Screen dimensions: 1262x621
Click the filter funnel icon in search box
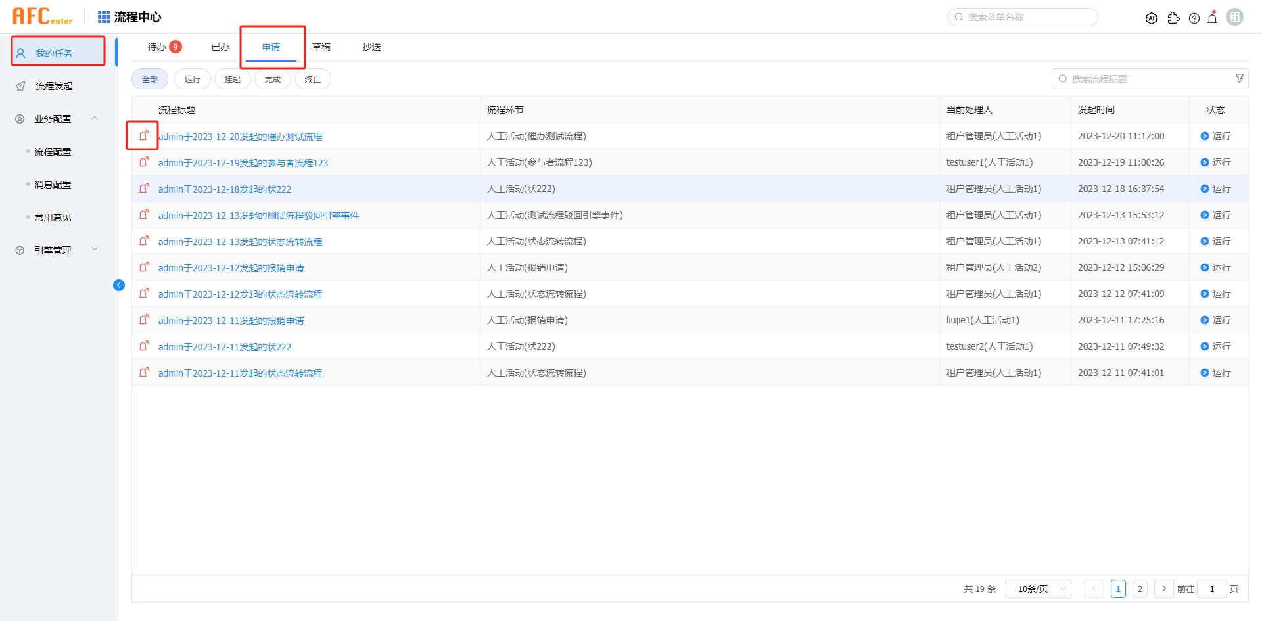pyautogui.click(x=1240, y=78)
